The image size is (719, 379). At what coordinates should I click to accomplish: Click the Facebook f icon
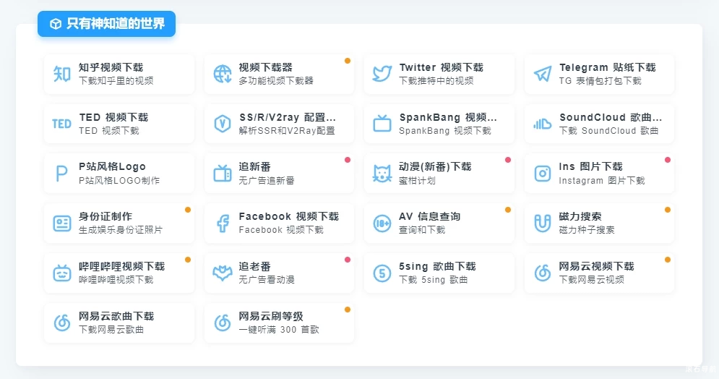[x=223, y=223]
